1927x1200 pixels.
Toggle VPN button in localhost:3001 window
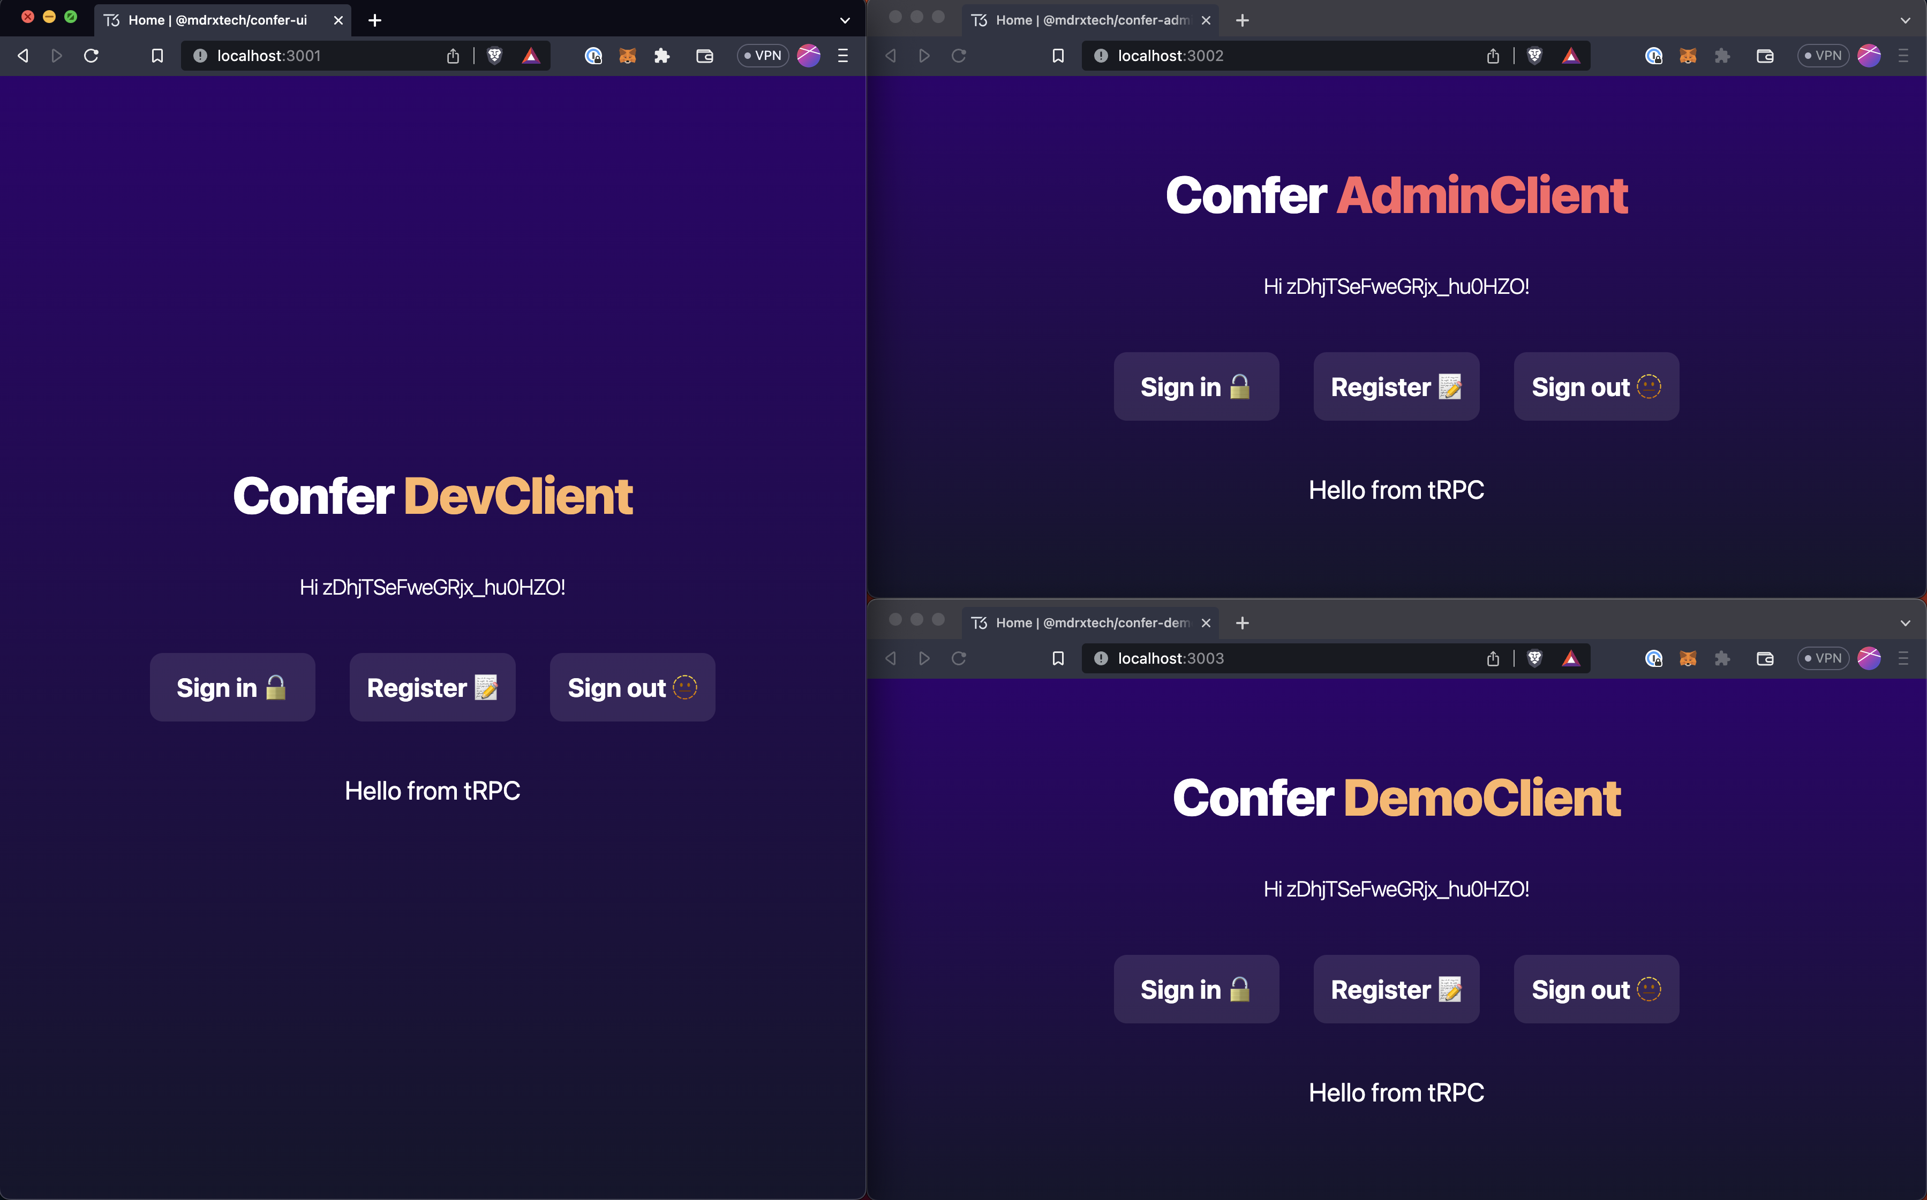pos(762,56)
